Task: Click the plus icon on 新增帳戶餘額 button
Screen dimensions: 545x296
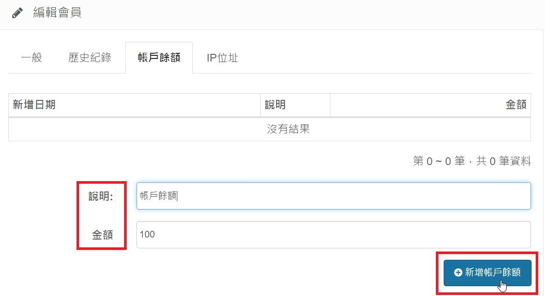Action: tap(458, 272)
